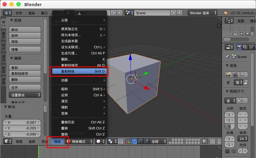The width and height of the screenshot is (256, 158).
Task: Open the 父级 submenu
Action: [80, 20]
